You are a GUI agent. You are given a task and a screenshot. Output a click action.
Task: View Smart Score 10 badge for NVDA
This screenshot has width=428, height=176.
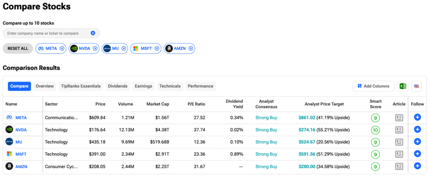coord(375,130)
